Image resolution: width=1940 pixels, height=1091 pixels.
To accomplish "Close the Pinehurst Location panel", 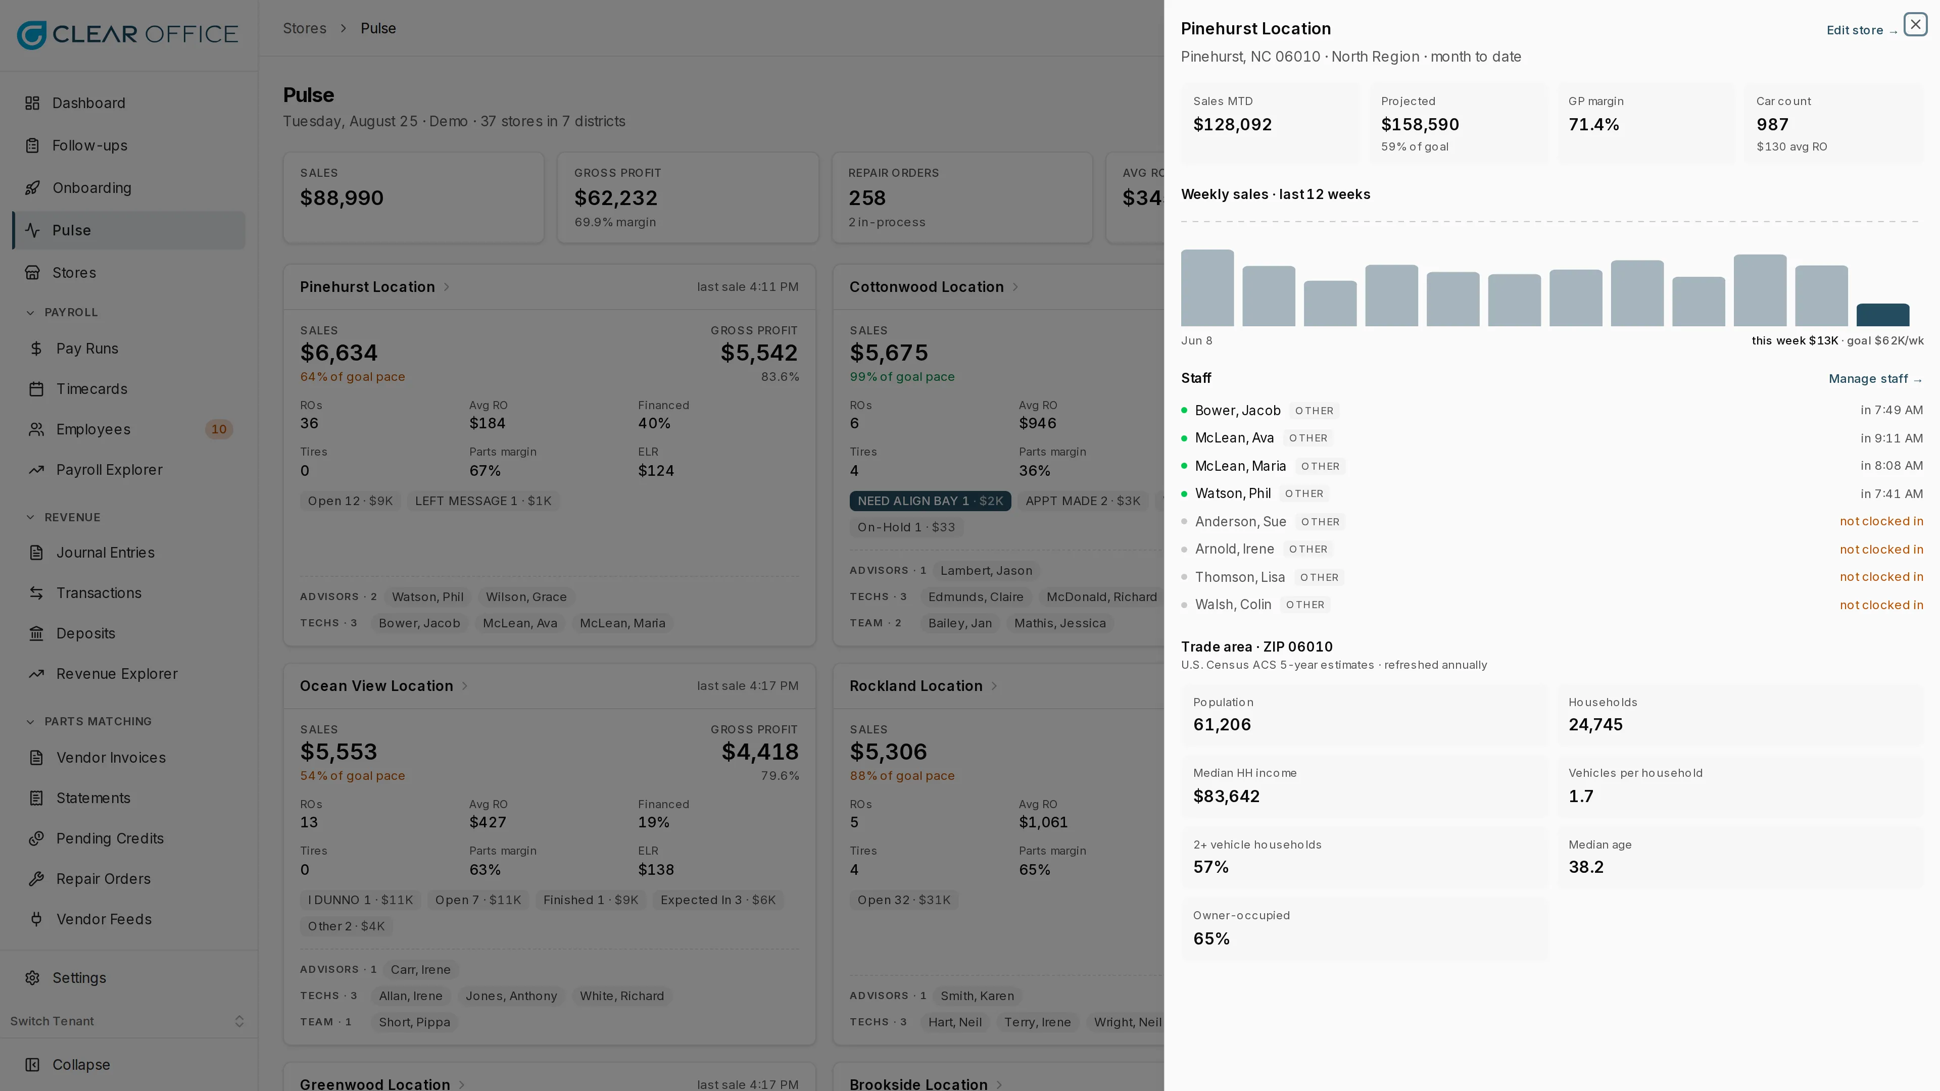I will [1915, 24].
